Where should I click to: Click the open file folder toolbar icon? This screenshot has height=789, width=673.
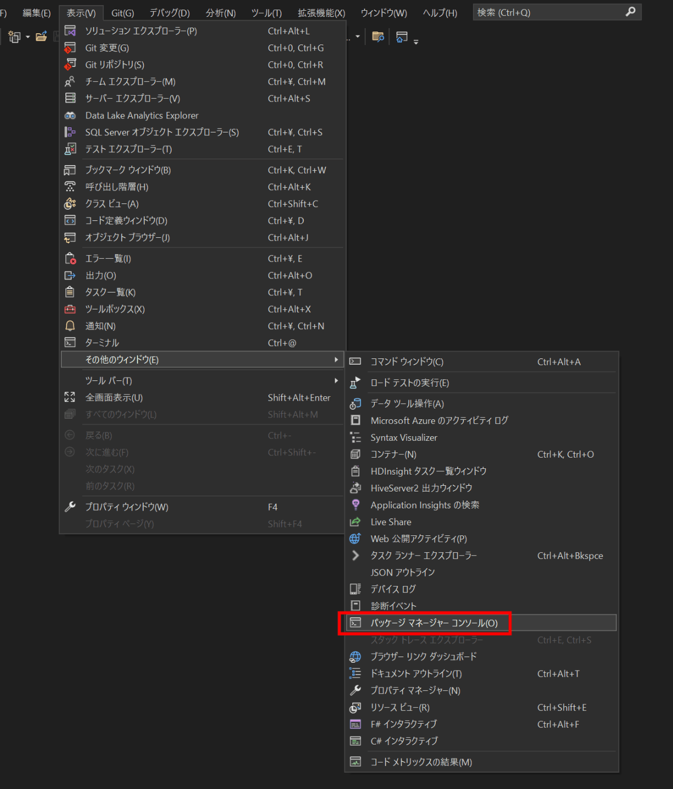tap(41, 37)
